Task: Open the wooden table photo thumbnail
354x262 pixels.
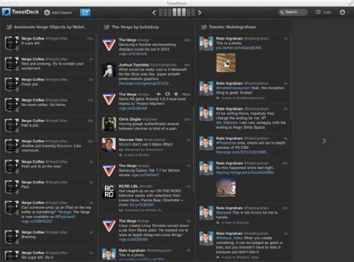Action: click(x=226, y=63)
